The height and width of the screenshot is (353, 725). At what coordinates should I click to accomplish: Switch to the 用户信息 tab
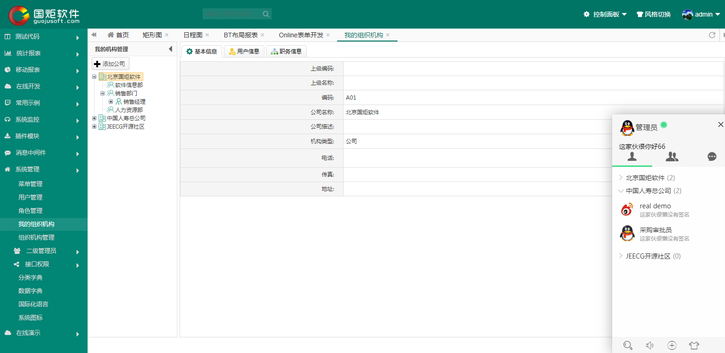pyautogui.click(x=244, y=51)
